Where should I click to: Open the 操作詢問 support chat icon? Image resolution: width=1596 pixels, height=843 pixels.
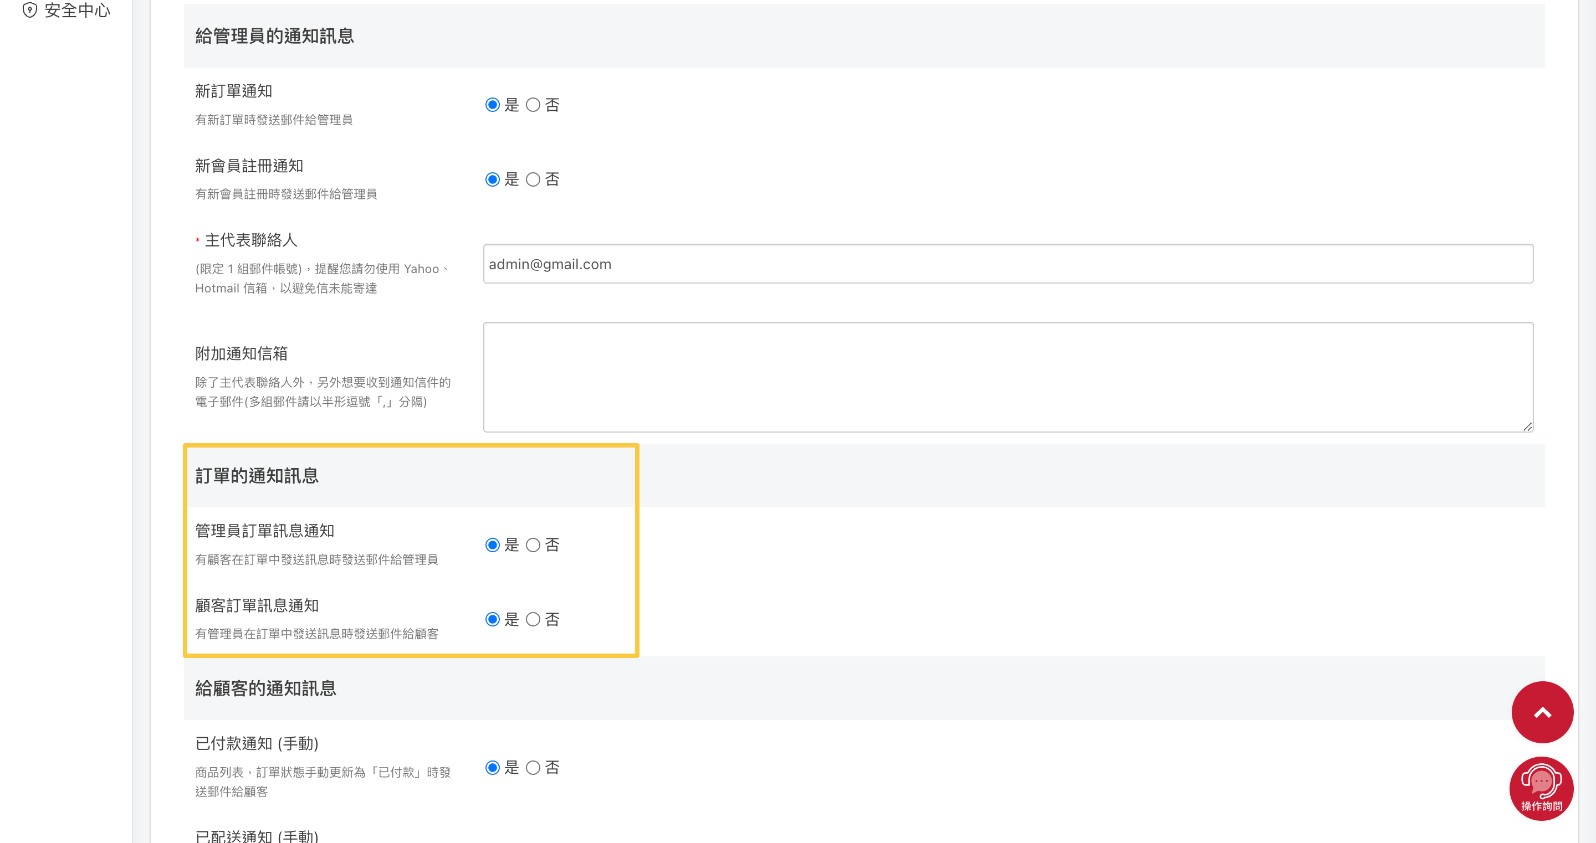[x=1541, y=788]
